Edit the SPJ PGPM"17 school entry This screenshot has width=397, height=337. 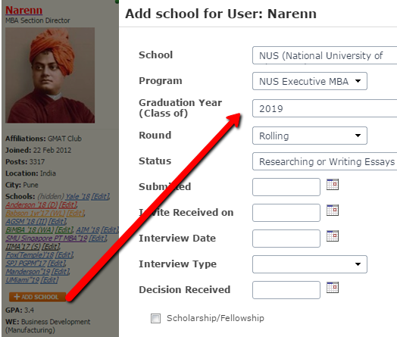pos(57,263)
